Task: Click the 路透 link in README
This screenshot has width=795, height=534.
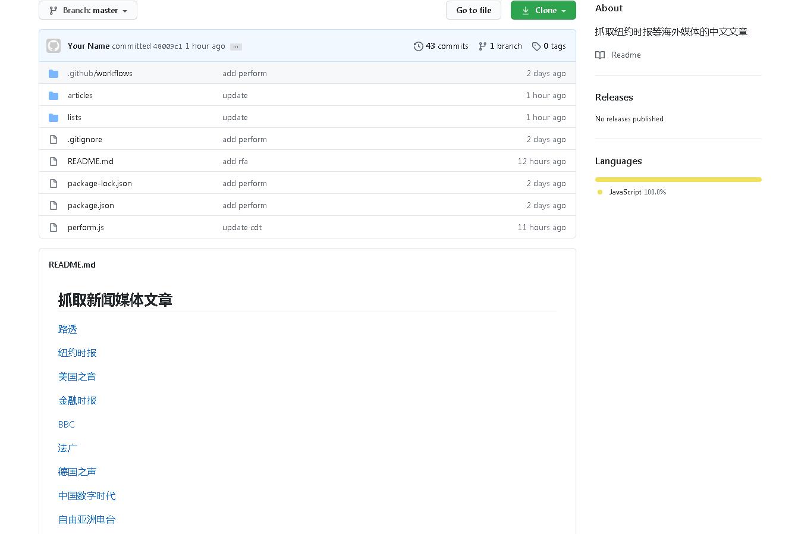Action: (68, 329)
